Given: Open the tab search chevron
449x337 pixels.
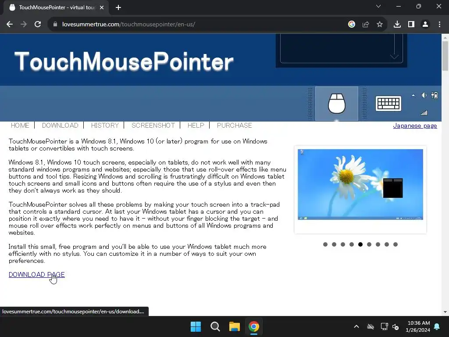Looking at the screenshot, I should click(x=378, y=6).
